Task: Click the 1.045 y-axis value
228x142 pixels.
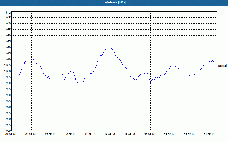Action: click(x=7, y=18)
